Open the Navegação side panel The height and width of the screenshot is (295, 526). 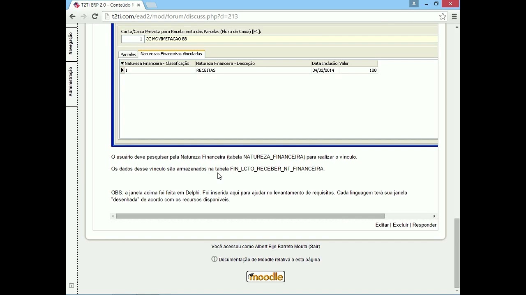(x=71, y=43)
